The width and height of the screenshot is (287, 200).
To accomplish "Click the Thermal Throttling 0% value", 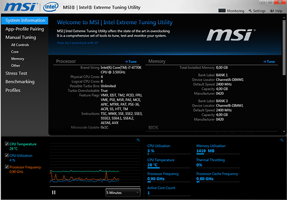I will [199, 165].
